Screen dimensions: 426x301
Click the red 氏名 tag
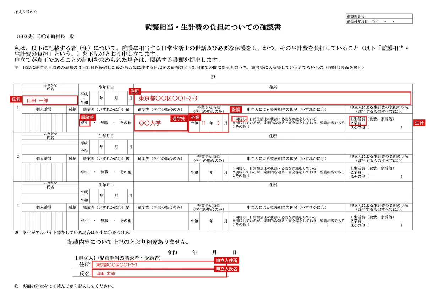[x=17, y=100]
